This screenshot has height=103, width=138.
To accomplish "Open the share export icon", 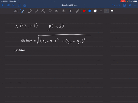I will pyautogui.click(x=24, y=5).
